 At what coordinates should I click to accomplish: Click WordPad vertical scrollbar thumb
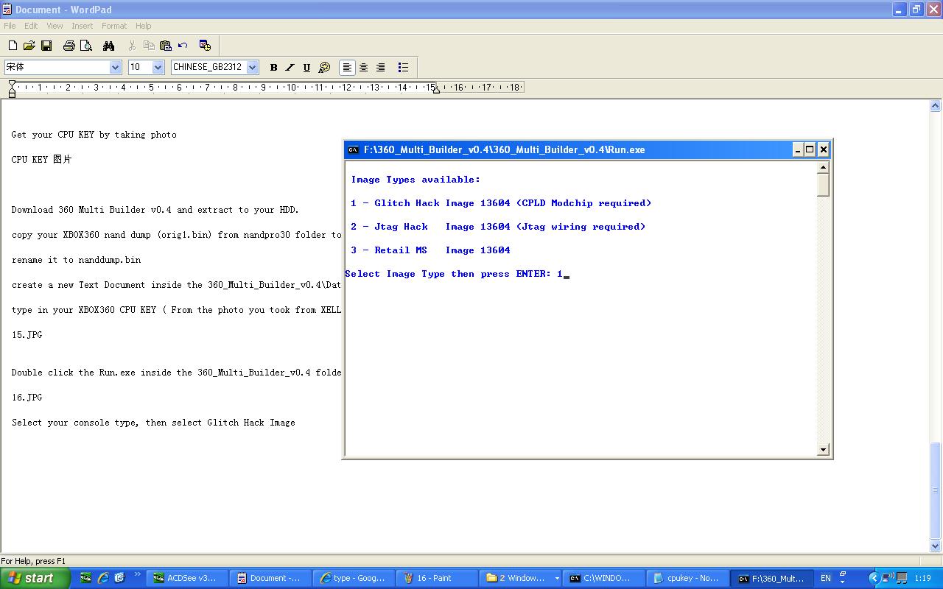click(x=936, y=490)
